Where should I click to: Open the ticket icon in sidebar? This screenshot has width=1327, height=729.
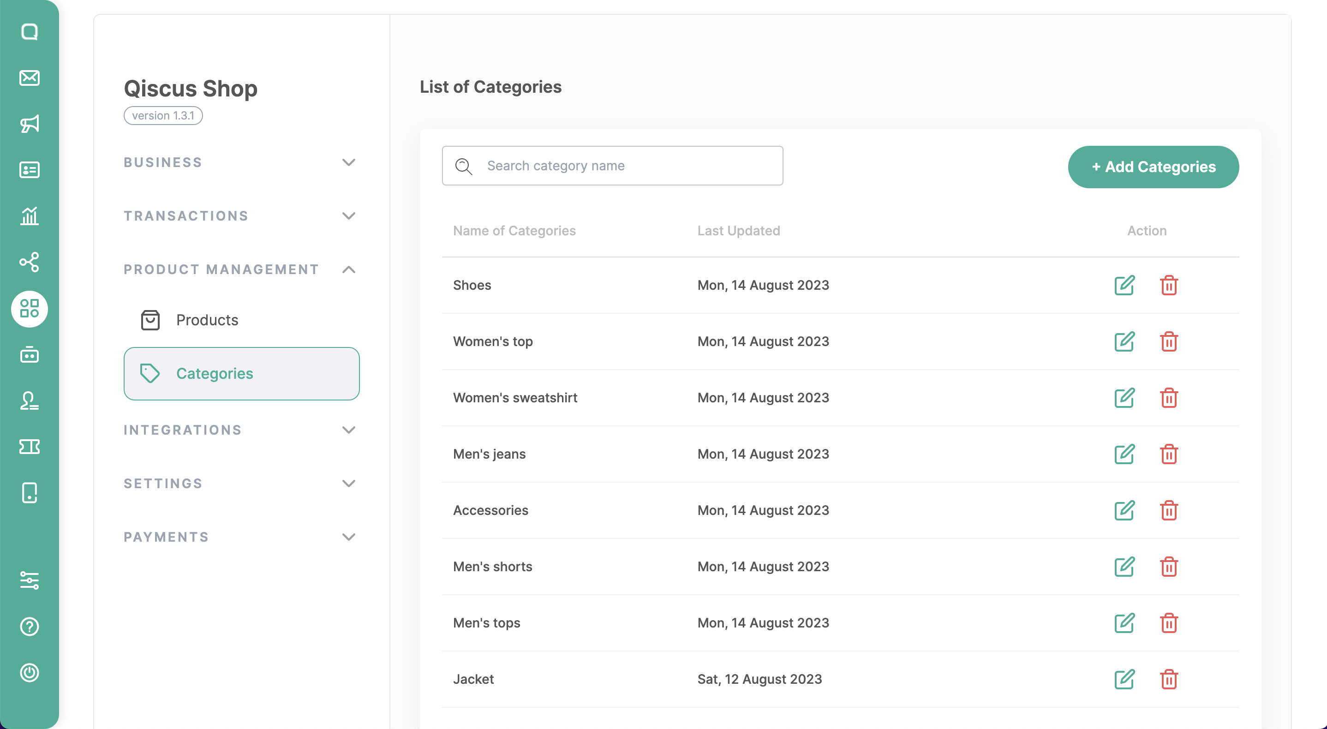click(30, 447)
